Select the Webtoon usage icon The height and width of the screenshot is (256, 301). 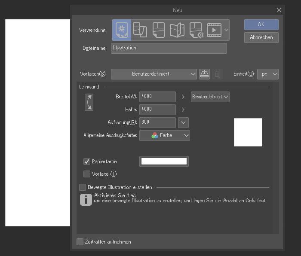point(140,30)
